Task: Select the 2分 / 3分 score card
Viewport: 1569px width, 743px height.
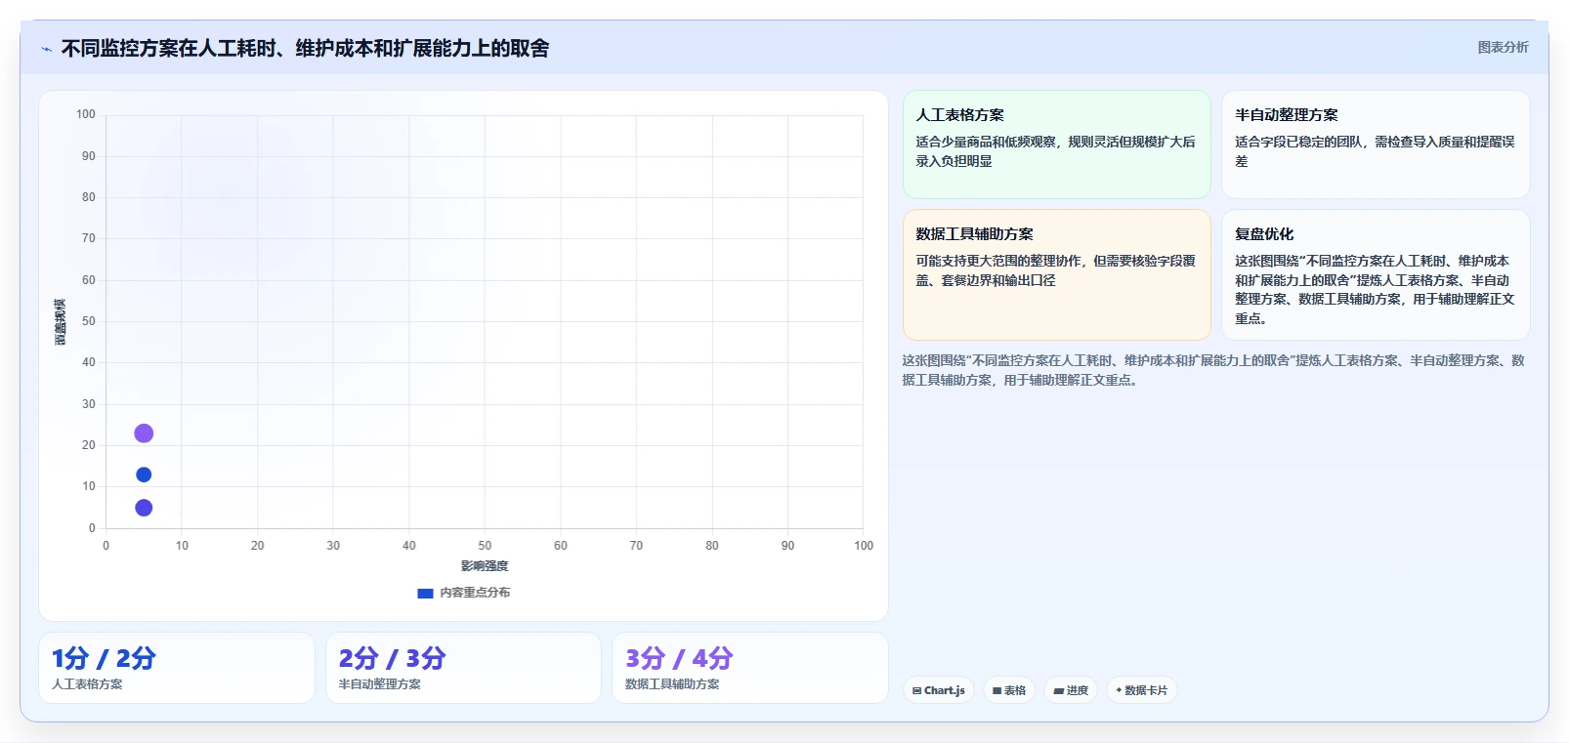Action: 463,668
